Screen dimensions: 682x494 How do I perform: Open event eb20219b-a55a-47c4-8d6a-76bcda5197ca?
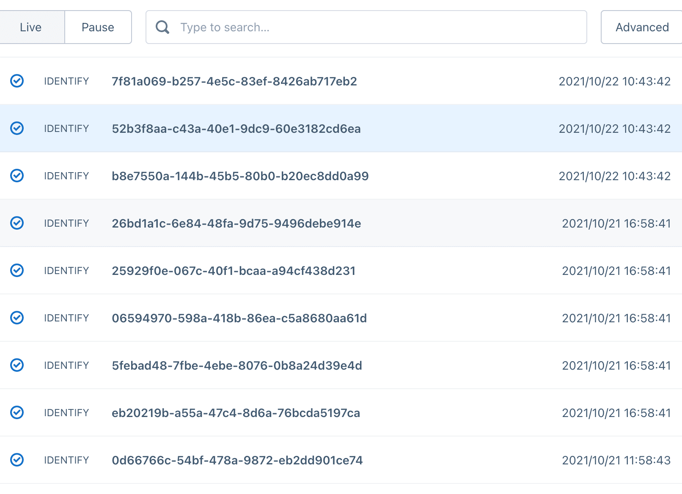point(236,413)
